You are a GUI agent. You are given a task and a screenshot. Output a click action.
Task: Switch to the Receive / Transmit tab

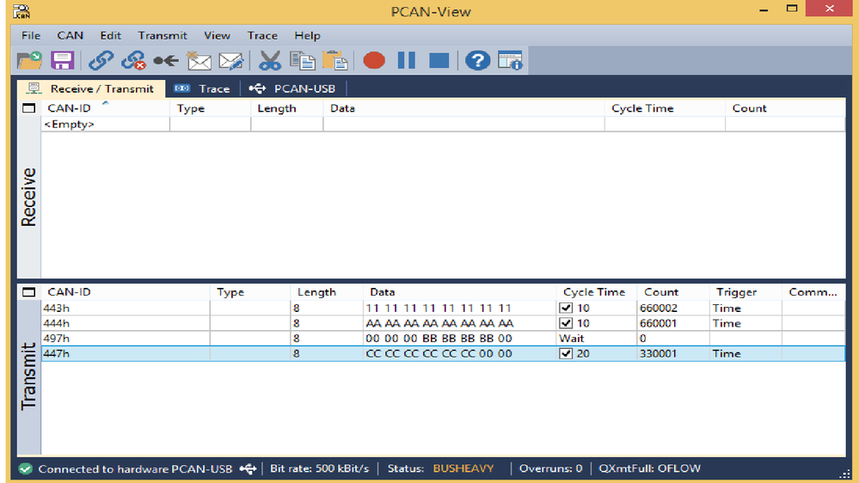(x=91, y=89)
